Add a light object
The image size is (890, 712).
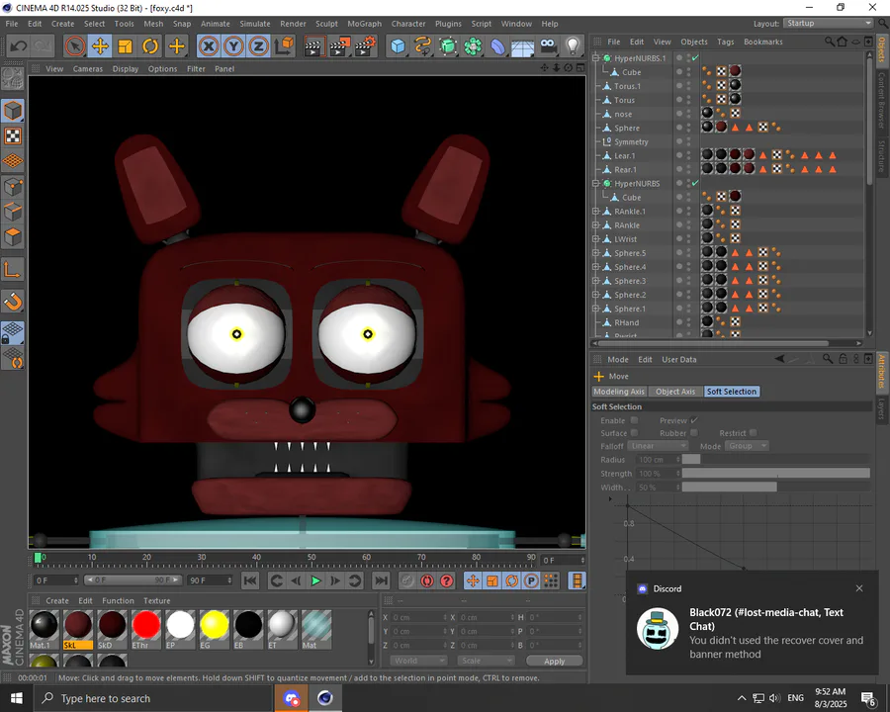(574, 46)
